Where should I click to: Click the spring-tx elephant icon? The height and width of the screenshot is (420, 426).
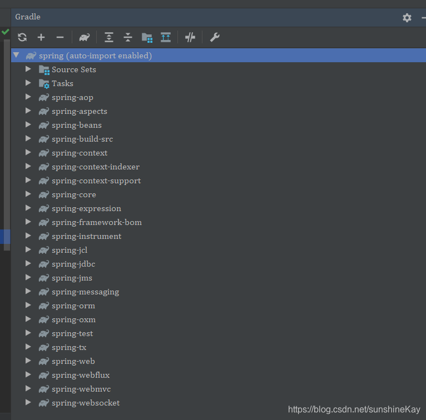click(x=44, y=348)
